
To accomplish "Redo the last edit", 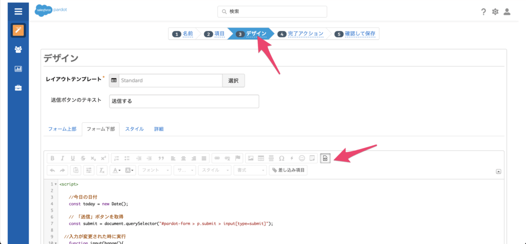I will pos(63,171).
